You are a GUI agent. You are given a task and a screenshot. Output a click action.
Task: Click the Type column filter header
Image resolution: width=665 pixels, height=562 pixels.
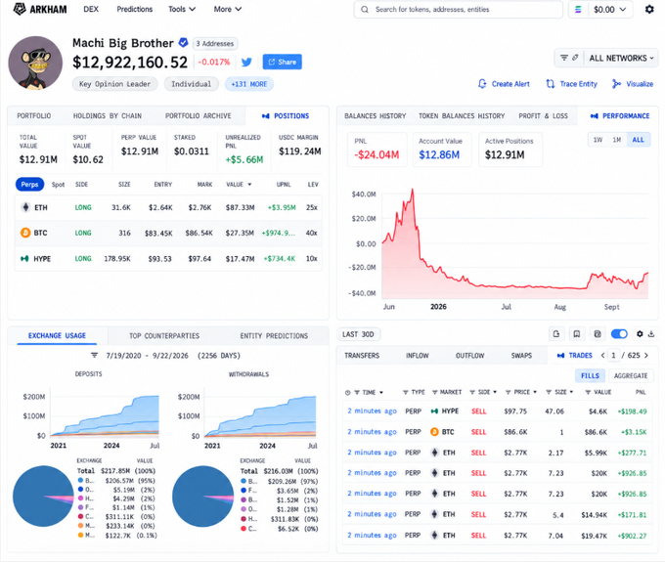coord(414,393)
